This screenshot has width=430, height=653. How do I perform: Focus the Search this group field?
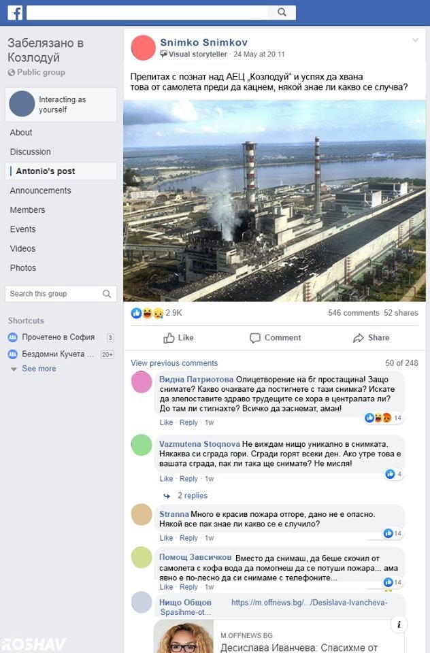(x=53, y=294)
